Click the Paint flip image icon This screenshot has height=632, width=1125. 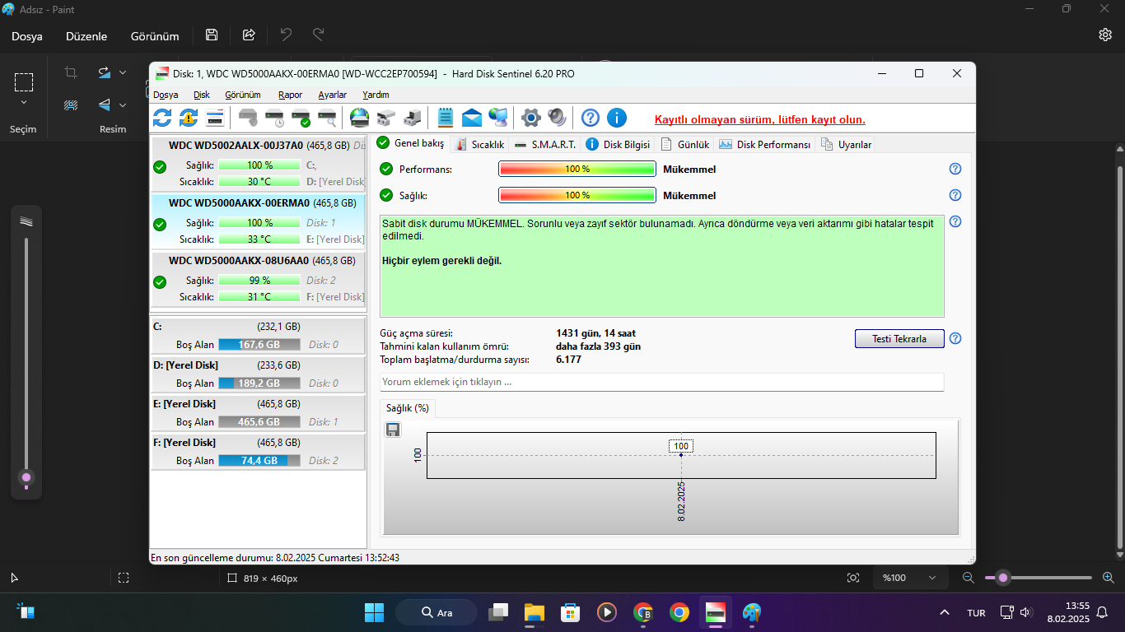pyautogui.click(x=104, y=105)
